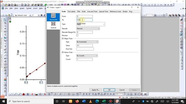Viewport: 186px width, 104px height.
Task: Select the Line drawing tool
Action: coord(5,55)
